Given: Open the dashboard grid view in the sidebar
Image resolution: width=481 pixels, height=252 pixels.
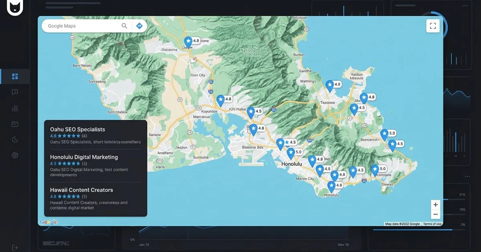Looking at the screenshot, I should pos(15,76).
